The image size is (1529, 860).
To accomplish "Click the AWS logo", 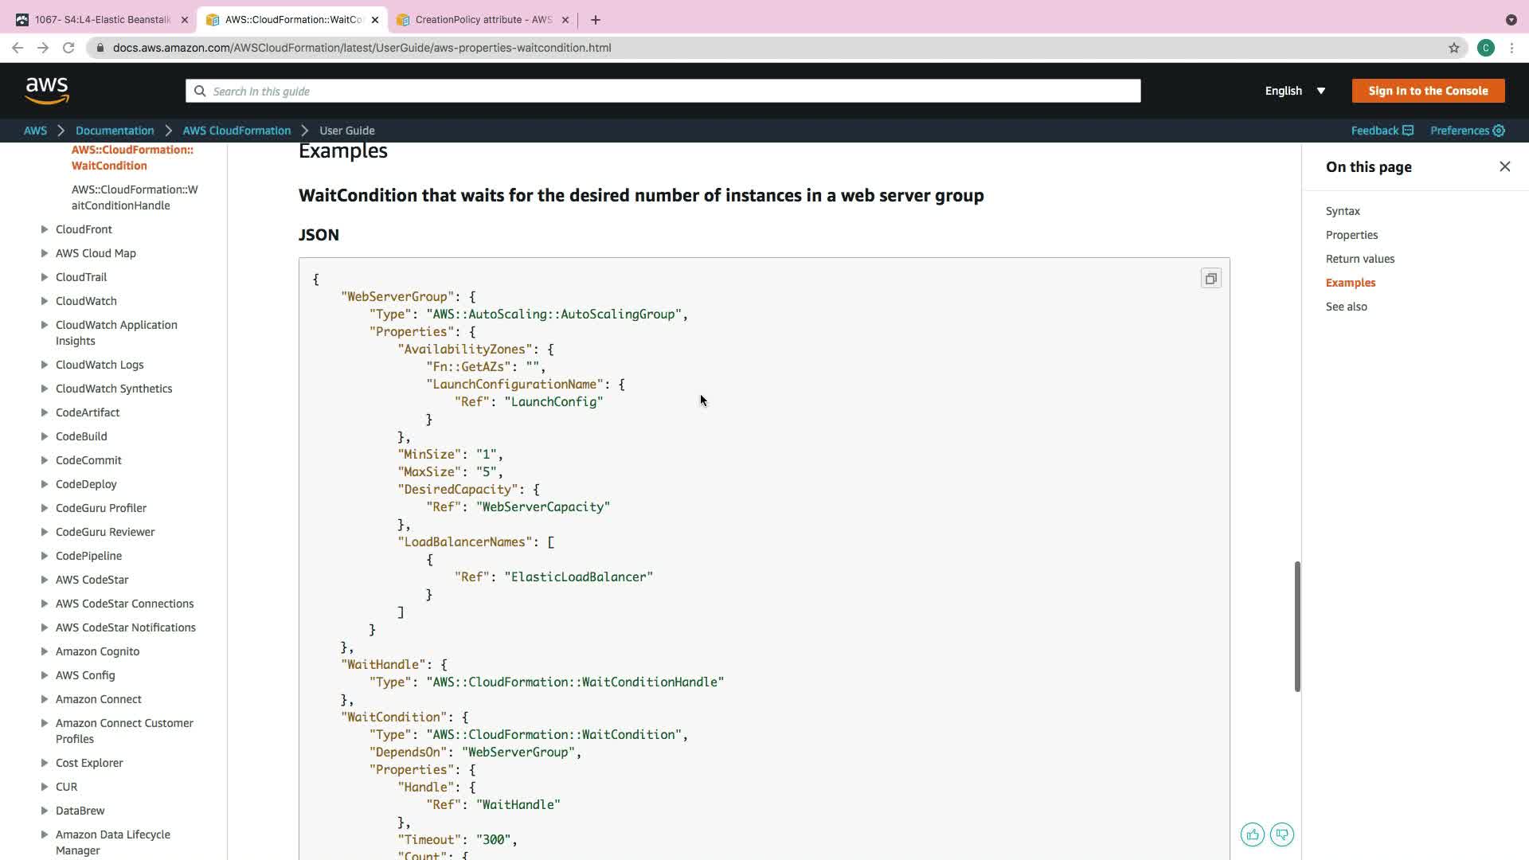I will coord(47,91).
